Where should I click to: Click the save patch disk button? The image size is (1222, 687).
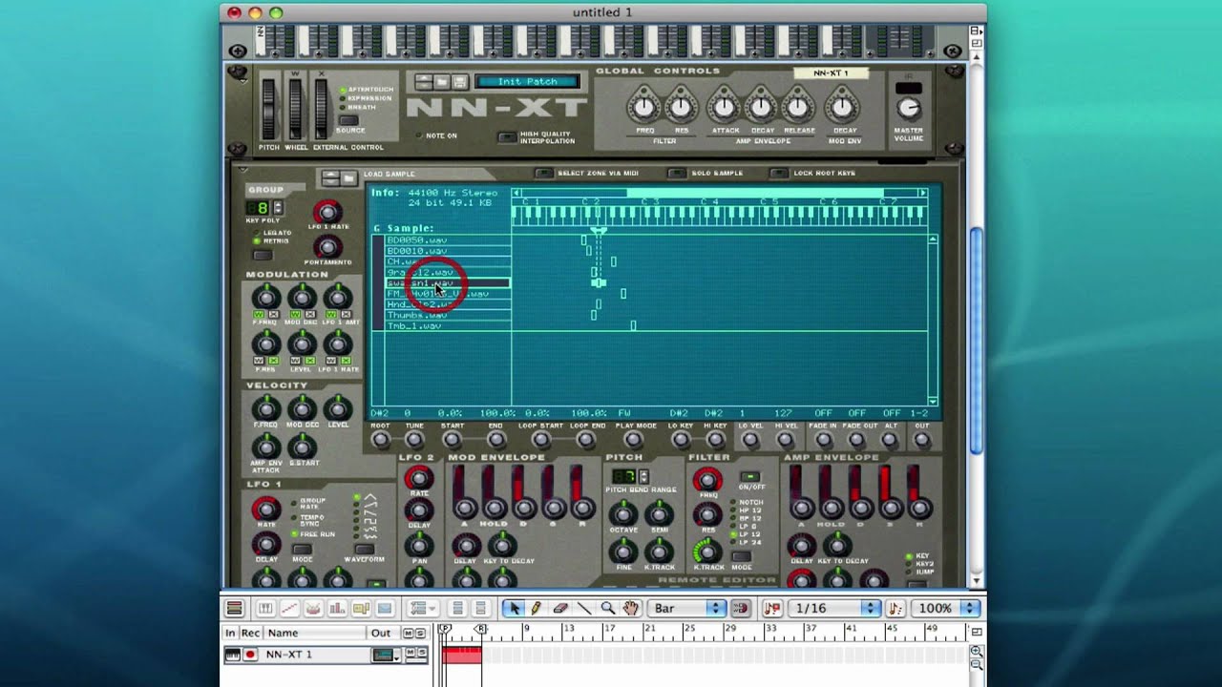click(x=459, y=82)
